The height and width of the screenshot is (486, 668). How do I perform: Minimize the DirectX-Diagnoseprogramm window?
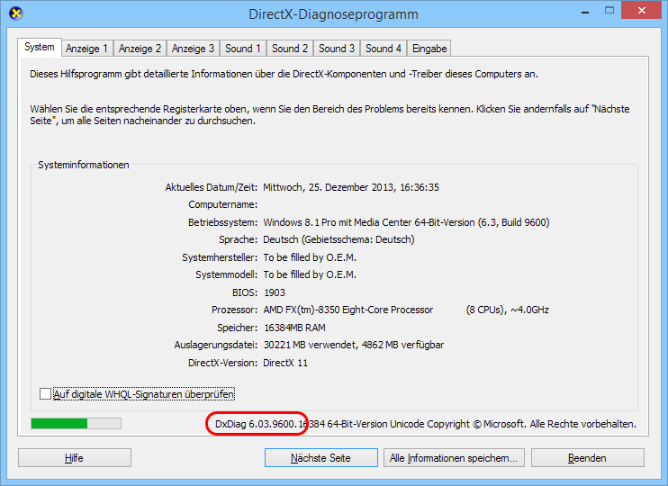(585, 11)
